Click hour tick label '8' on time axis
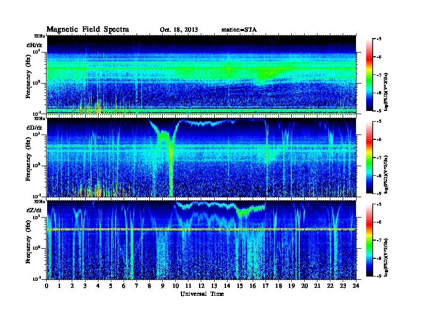 click(x=149, y=286)
